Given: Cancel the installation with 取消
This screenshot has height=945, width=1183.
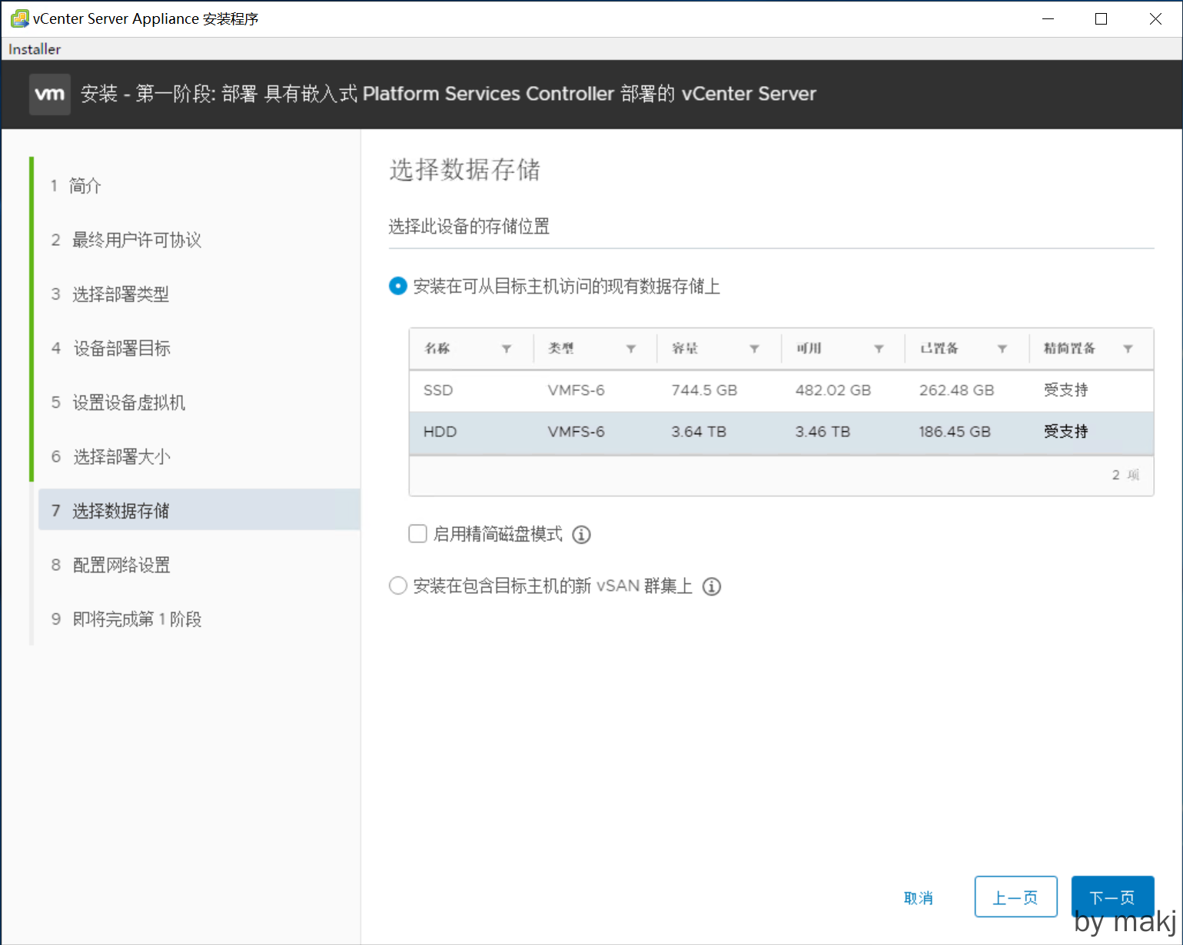Looking at the screenshot, I should coord(919,897).
